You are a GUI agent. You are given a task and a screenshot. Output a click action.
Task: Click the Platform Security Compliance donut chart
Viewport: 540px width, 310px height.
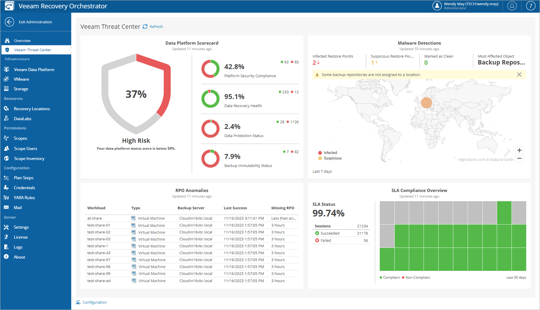pyautogui.click(x=210, y=69)
